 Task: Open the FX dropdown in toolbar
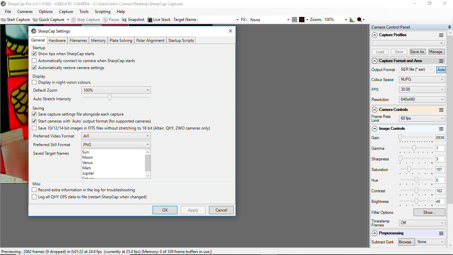tap(270, 20)
